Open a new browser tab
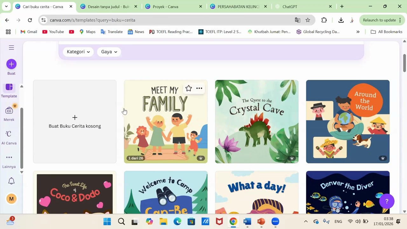This screenshot has height=229, width=407. click(x=342, y=6)
